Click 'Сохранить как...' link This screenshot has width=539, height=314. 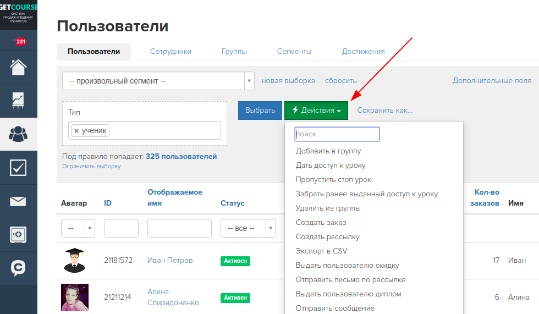click(x=384, y=111)
